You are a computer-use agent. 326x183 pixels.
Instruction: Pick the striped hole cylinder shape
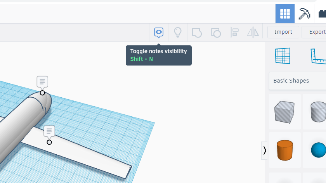pos(318,112)
